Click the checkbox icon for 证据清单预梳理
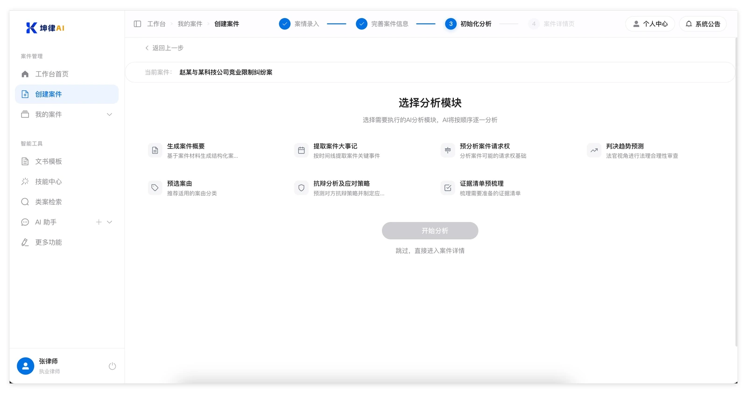The image size is (747, 393). point(448,188)
